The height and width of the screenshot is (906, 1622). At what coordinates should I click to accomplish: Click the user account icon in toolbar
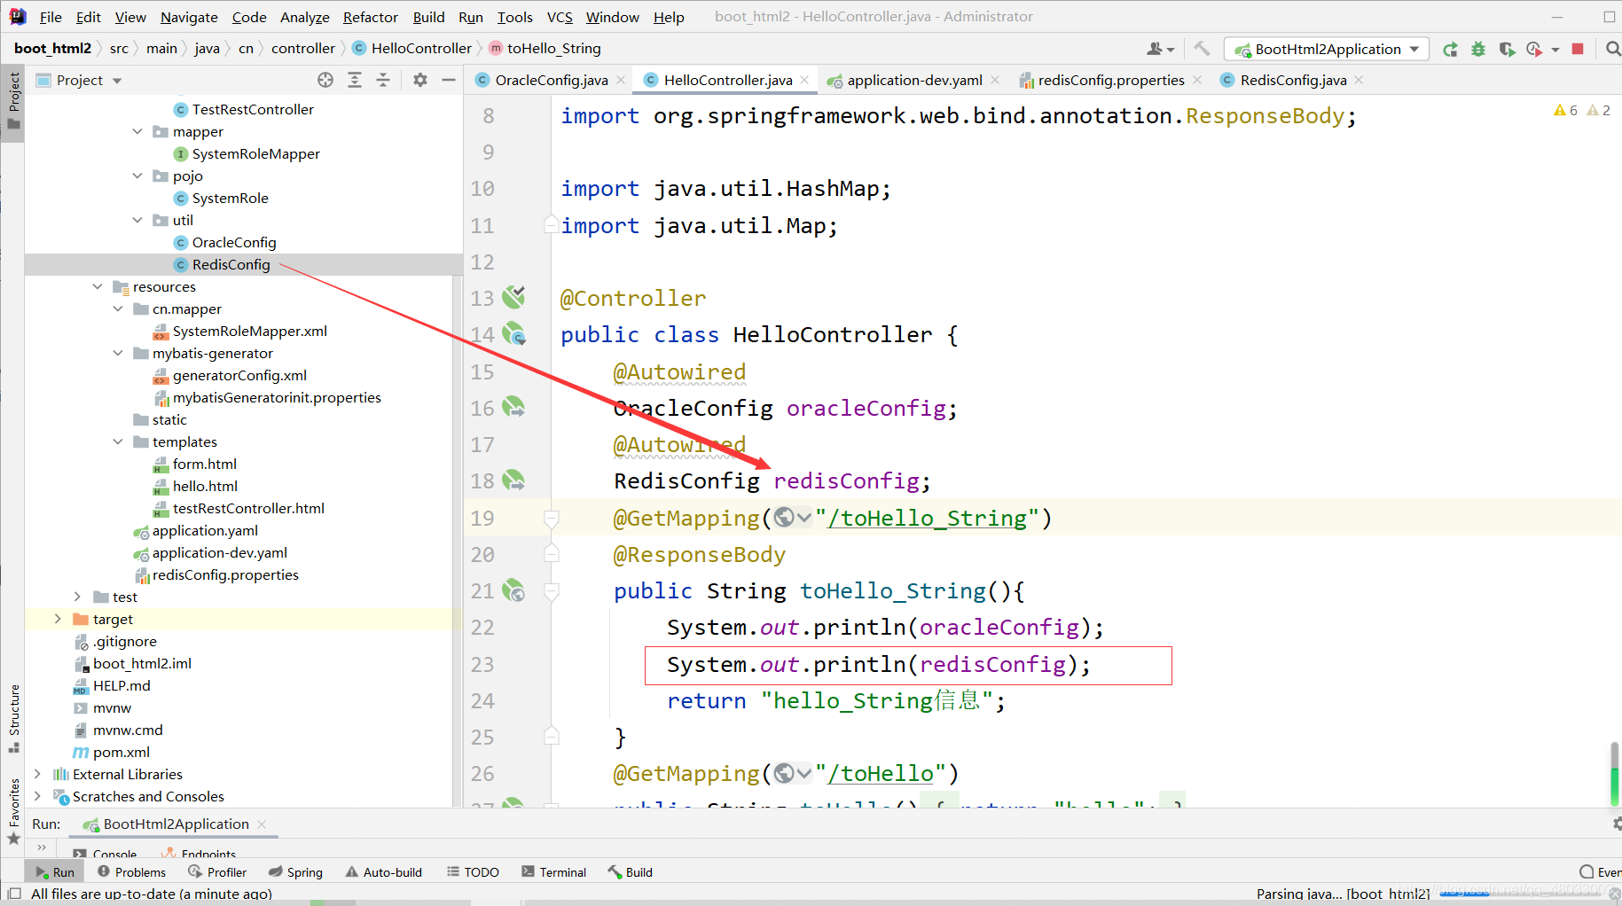pyautogui.click(x=1159, y=49)
